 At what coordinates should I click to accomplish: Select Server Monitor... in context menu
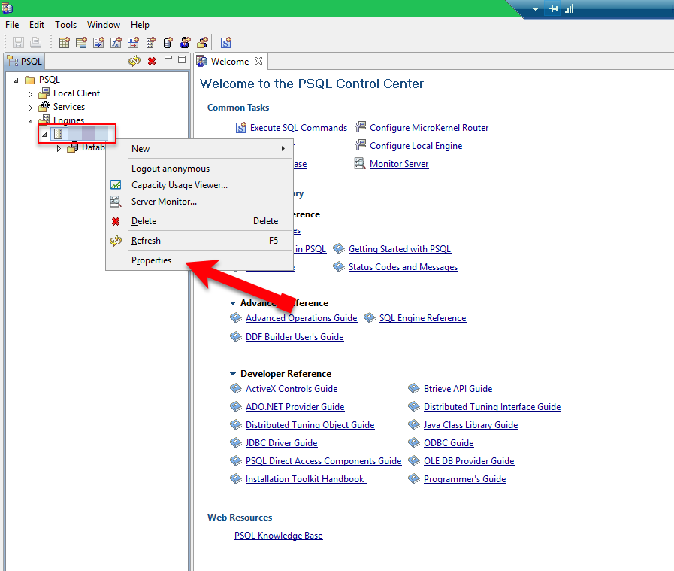tap(164, 202)
